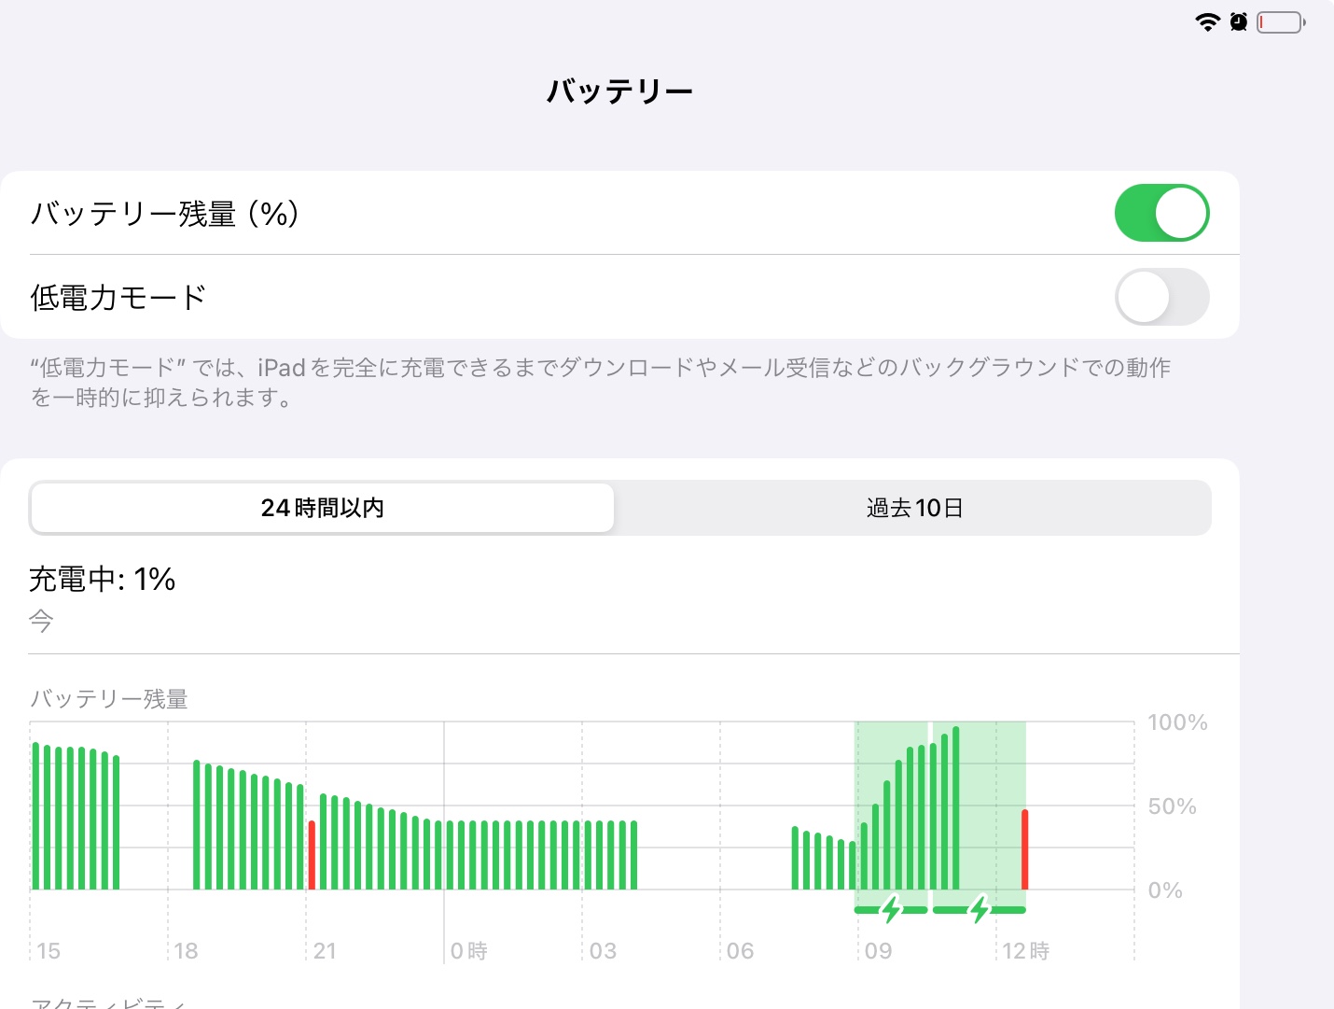Tap the red battery bar near 12時

[1024, 849]
